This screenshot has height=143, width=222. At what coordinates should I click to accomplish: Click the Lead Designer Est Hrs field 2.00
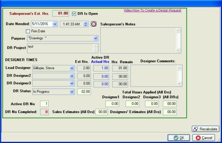[84, 68]
